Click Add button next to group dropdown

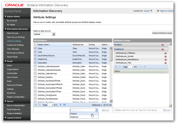106,110
